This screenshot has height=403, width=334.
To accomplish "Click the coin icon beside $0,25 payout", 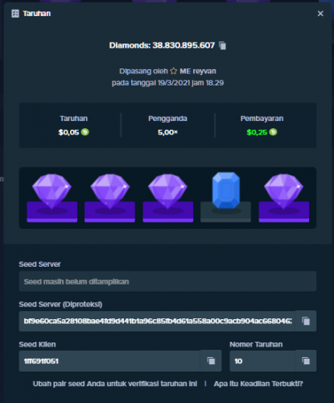I will pos(273,132).
